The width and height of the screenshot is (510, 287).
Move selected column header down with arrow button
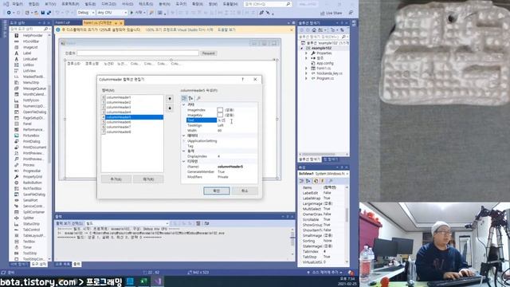pyautogui.click(x=170, y=108)
